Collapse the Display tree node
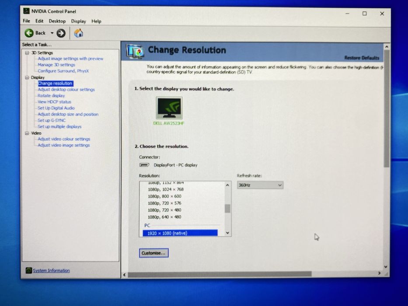 (x=27, y=77)
